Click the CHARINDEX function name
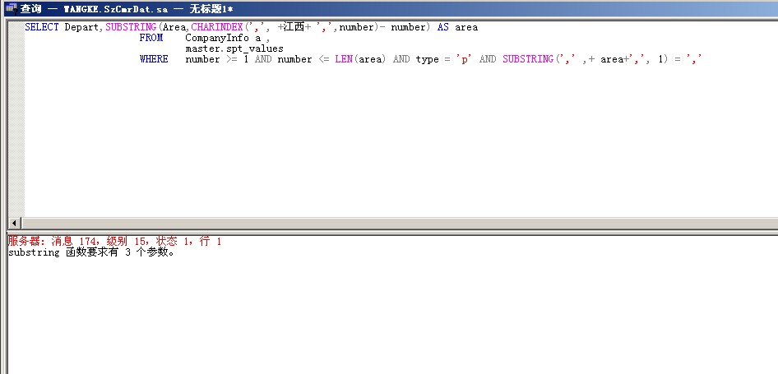 pyautogui.click(x=217, y=27)
